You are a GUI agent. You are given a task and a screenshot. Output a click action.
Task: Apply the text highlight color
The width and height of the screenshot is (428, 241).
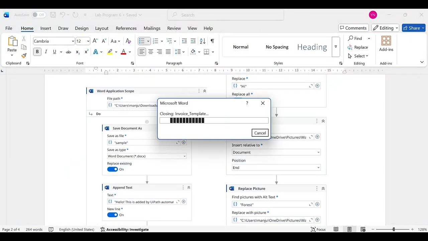tap(110, 52)
